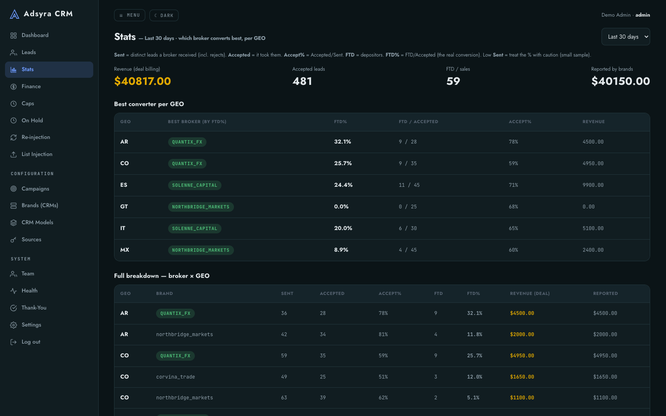Click the Settings gear icon
Screen dimensions: 666x416
coord(13,325)
